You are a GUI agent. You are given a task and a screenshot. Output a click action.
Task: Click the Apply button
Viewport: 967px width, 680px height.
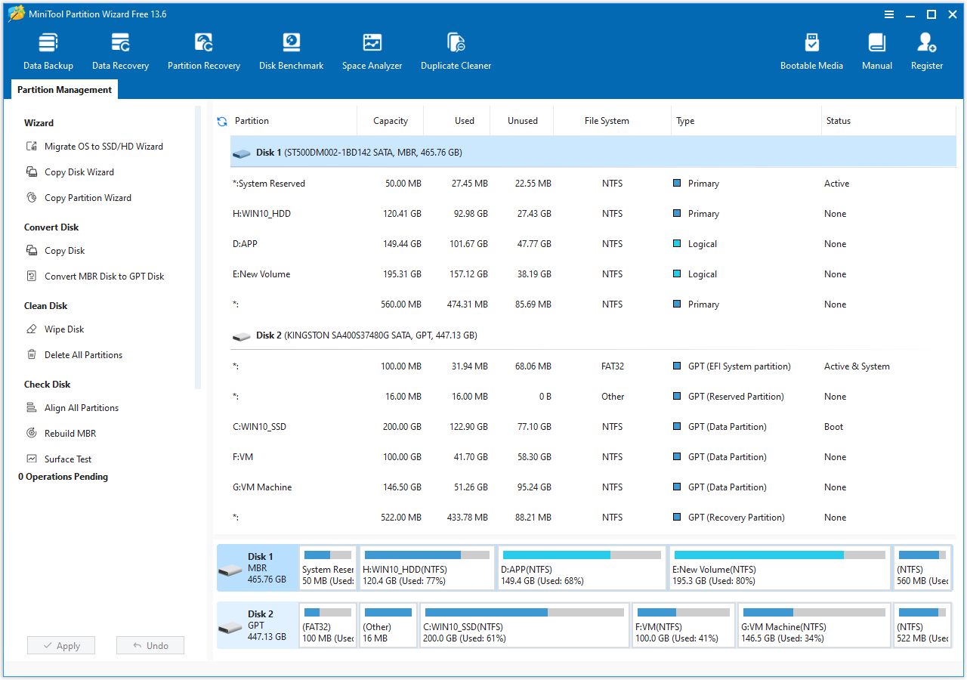pos(60,645)
